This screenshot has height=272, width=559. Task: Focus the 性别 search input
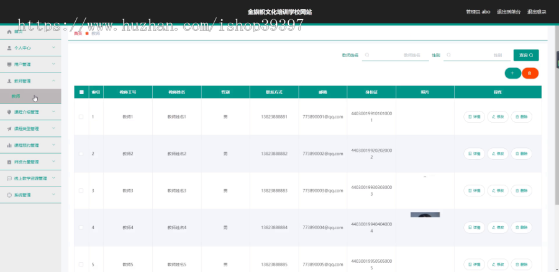tap(476, 55)
